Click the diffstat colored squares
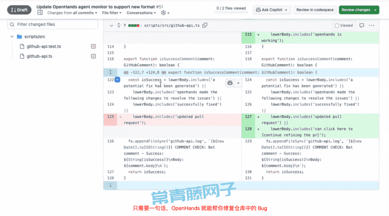 coord(135,26)
